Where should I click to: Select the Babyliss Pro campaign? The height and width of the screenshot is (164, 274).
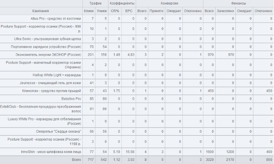[71, 99]
